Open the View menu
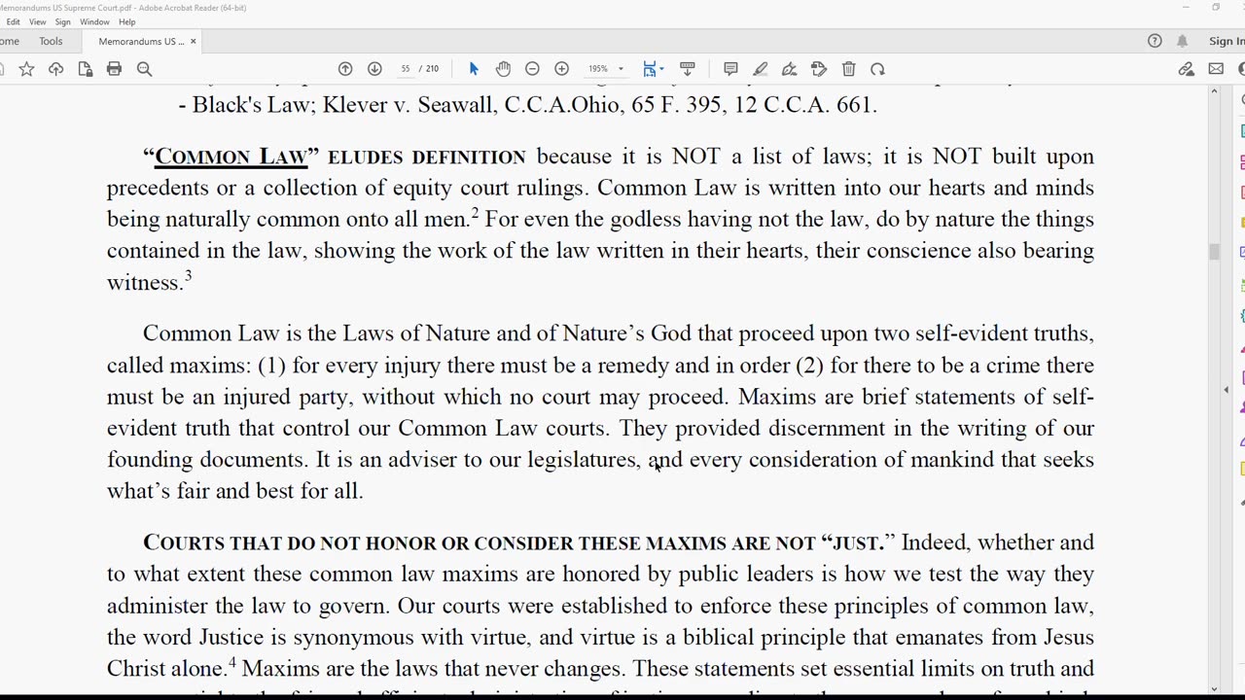The image size is (1245, 700). 37,21
